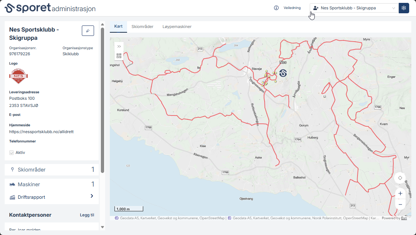Click the Helgeby place label on map
Viewport: 416px width, 235px height.
pyautogui.click(x=117, y=81)
